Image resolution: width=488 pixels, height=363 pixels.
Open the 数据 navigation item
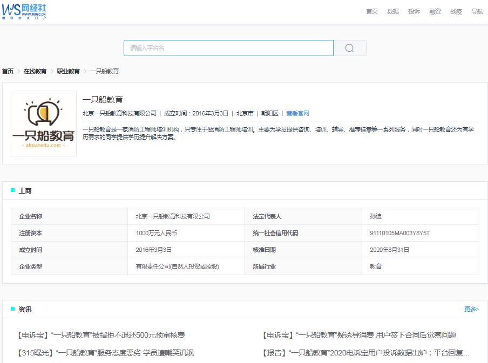click(x=392, y=11)
